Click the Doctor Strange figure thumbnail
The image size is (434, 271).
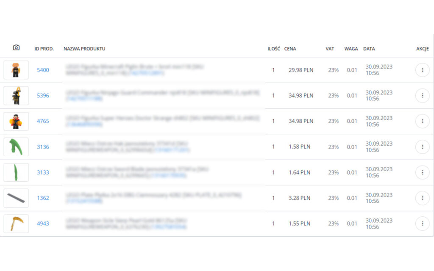click(x=16, y=121)
